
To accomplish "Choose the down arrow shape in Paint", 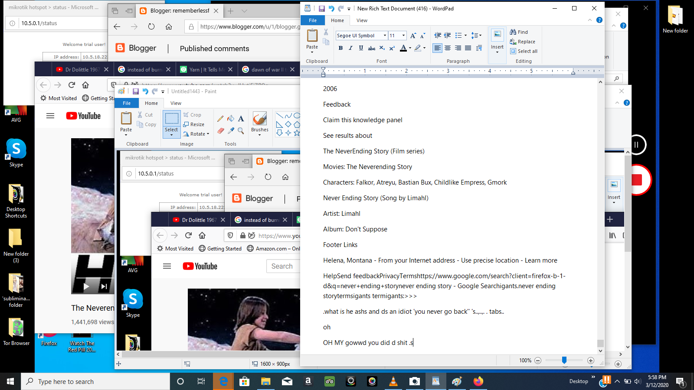I will point(279,133).
